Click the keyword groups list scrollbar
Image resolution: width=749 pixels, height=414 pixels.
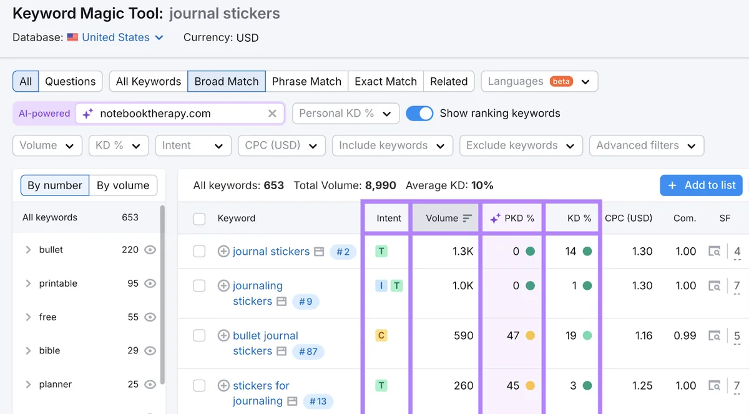162,293
